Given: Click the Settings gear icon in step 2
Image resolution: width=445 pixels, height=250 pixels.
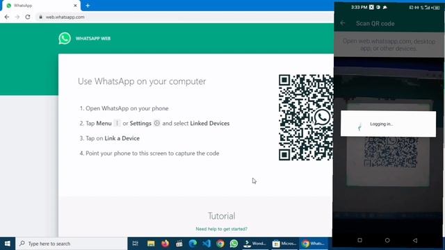Looking at the screenshot, I should pyautogui.click(x=156, y=124).
